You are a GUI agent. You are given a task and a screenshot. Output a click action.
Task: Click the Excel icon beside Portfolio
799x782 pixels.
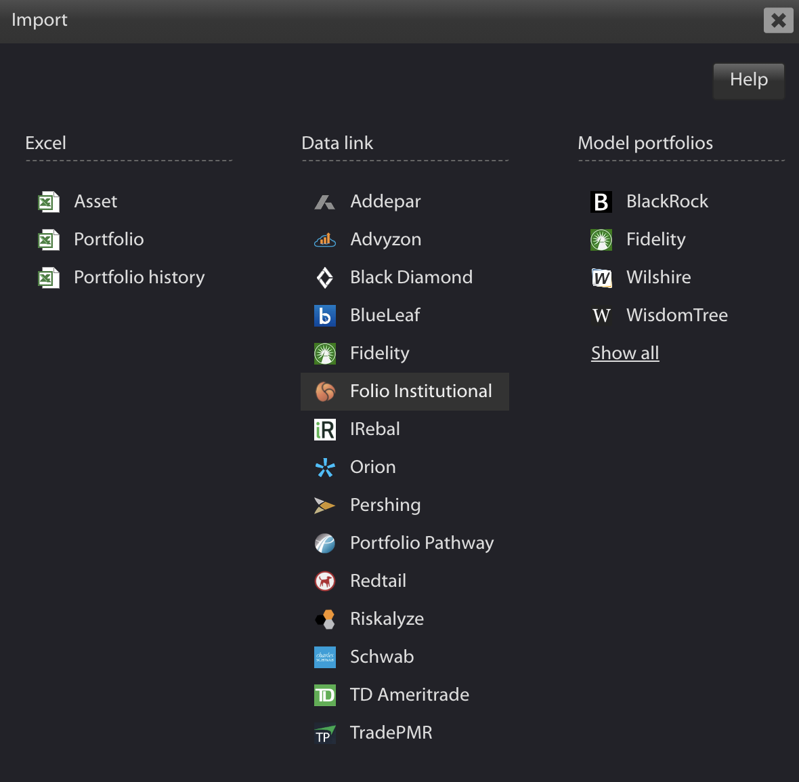pos(49,240)
